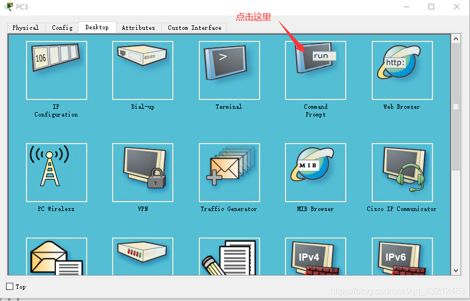Maximize the PC3 window

[x=431, y=7]
